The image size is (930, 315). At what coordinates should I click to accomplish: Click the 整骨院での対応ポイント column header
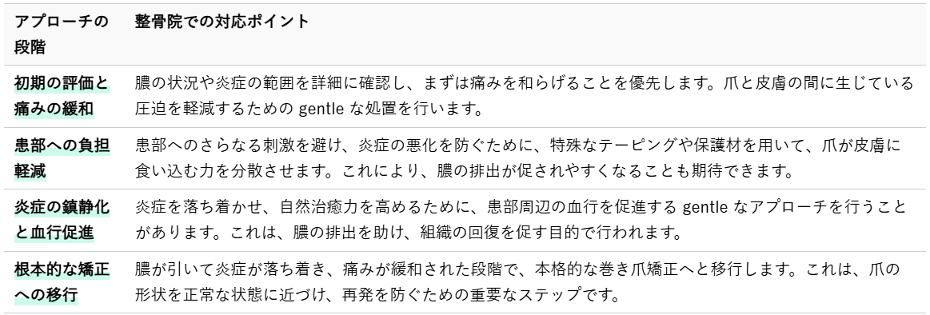(x=222, y=22)
